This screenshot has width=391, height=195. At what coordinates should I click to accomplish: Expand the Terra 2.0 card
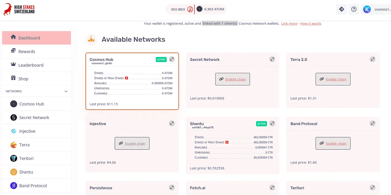coord(373,59)
